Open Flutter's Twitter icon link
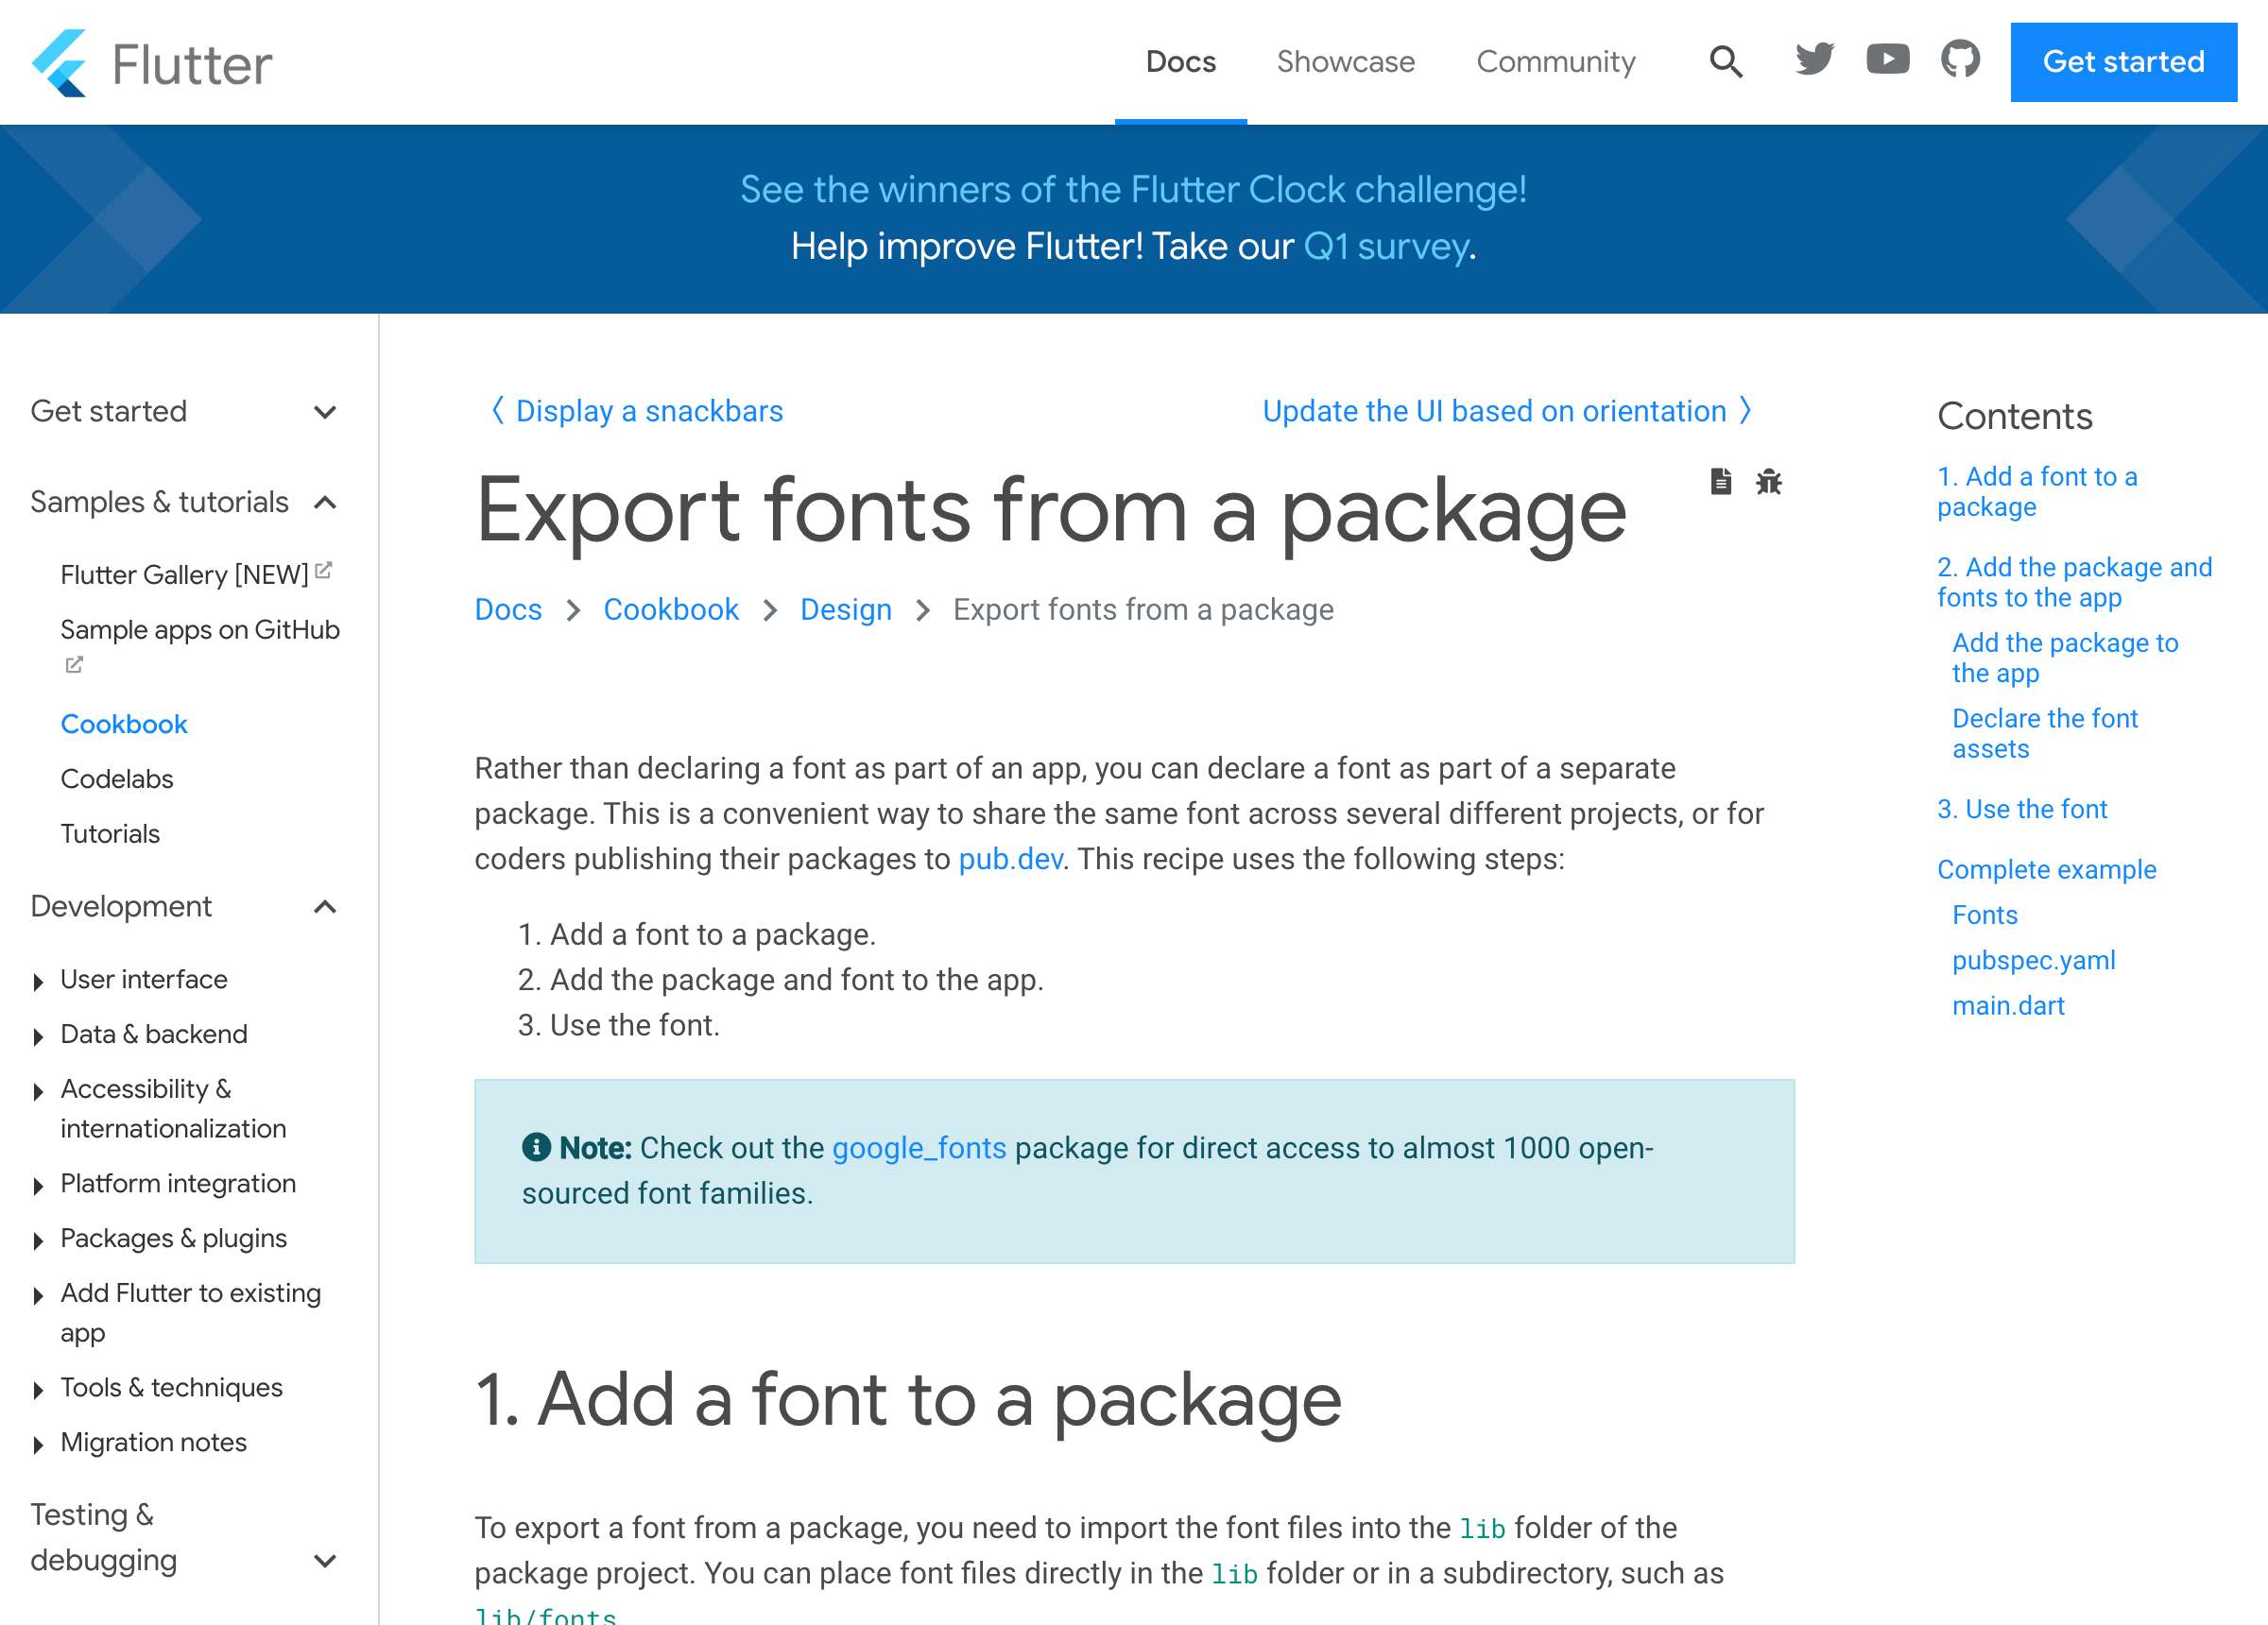Image resolution: width=2268 pixels, height=1625 pixels. tap(1814, 60)
